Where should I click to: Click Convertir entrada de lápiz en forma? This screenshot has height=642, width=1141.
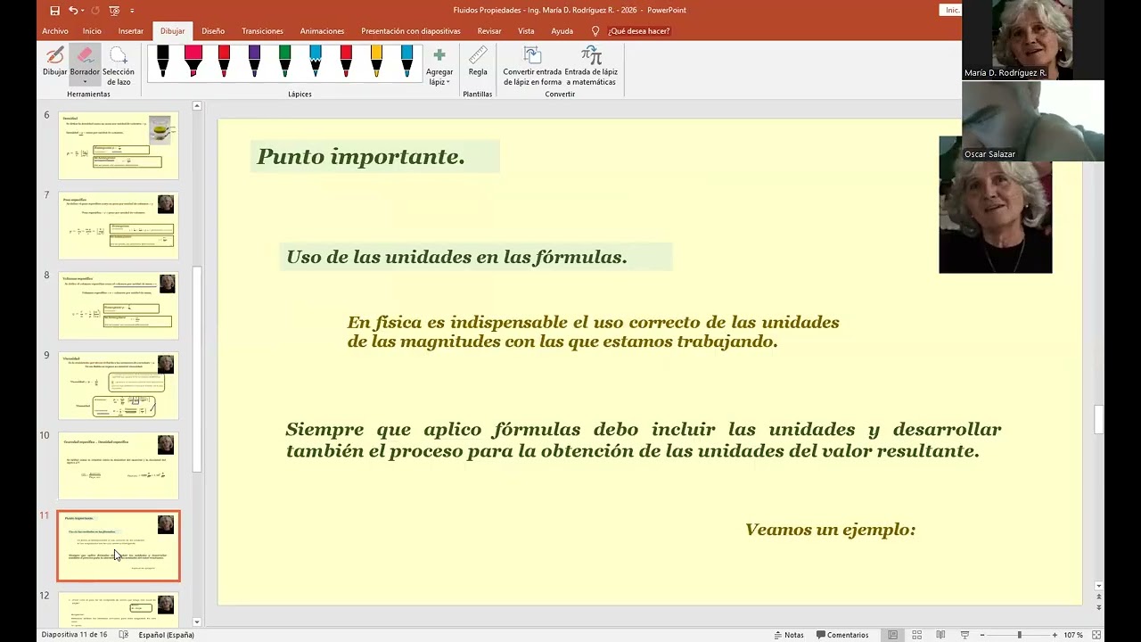532,67
